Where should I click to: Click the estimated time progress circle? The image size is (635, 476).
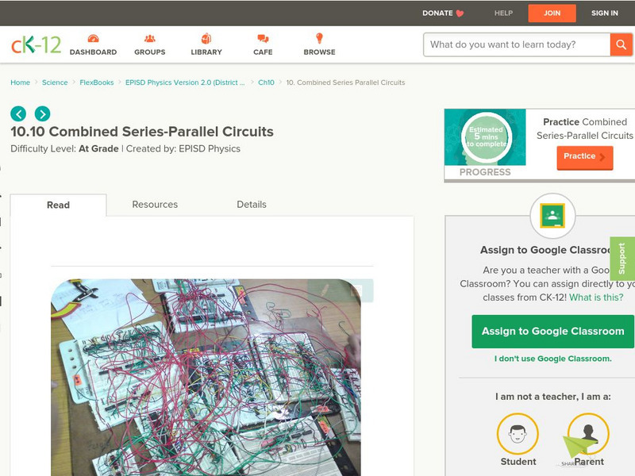487,136
